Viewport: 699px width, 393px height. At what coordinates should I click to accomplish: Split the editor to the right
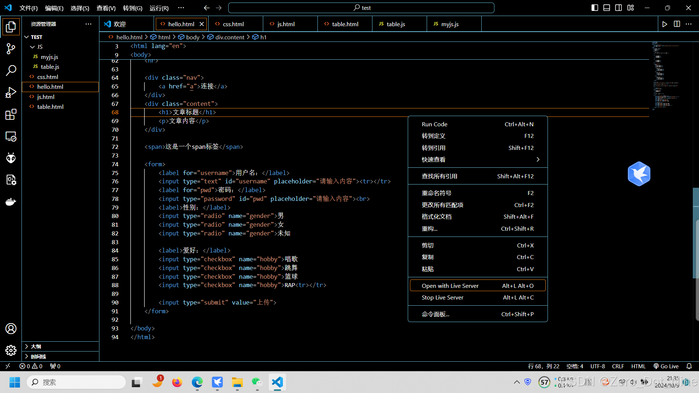pyautogui.click(x=677, y=24)
